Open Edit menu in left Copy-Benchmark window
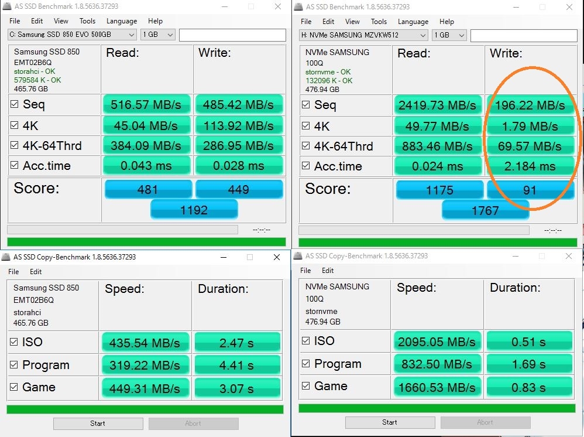Viewport: 584px width, 437px height. click(x=36, y=271)
